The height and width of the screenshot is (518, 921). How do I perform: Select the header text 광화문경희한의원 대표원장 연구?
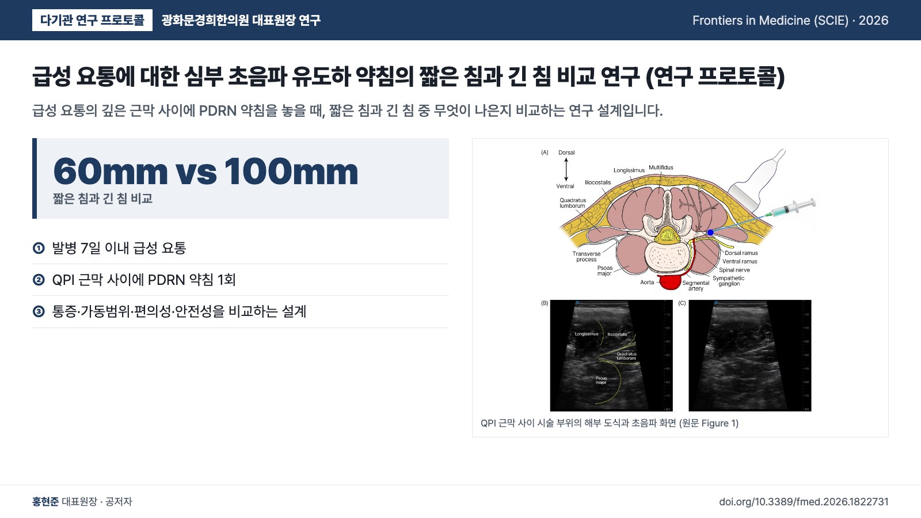241,20
